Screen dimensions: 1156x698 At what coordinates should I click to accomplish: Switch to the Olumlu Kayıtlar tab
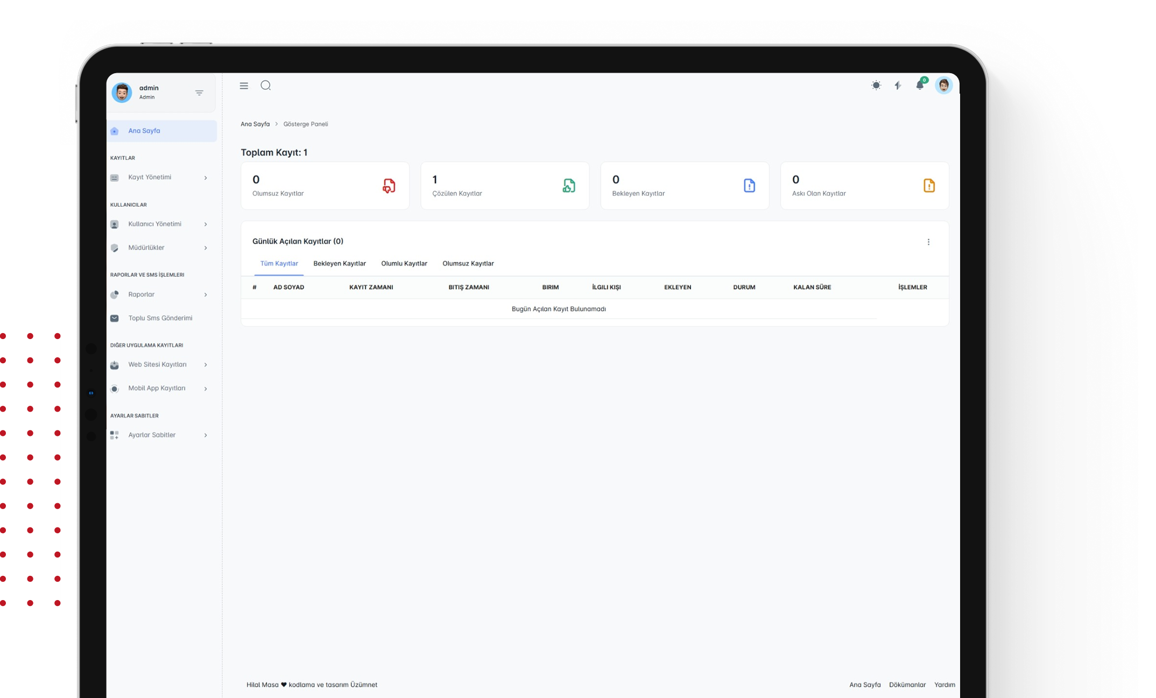(x=404, y=264)
